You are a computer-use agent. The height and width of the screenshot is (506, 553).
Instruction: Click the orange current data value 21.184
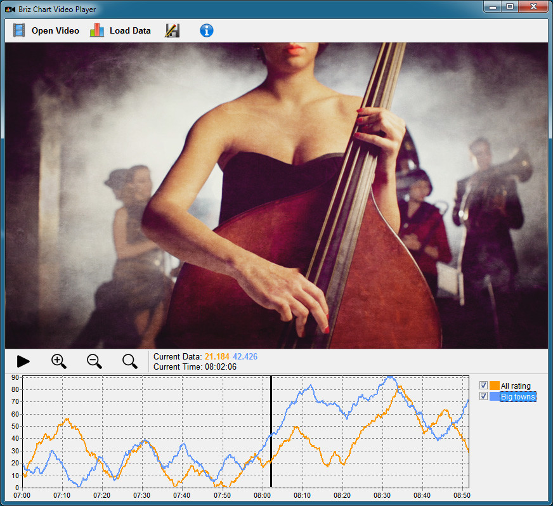pyautogui.click(x=217, y=356)
